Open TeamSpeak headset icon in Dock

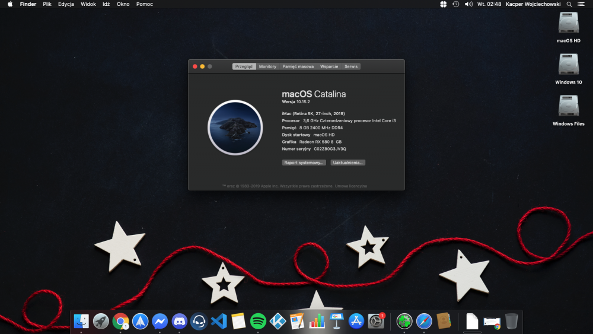(199, 322)
